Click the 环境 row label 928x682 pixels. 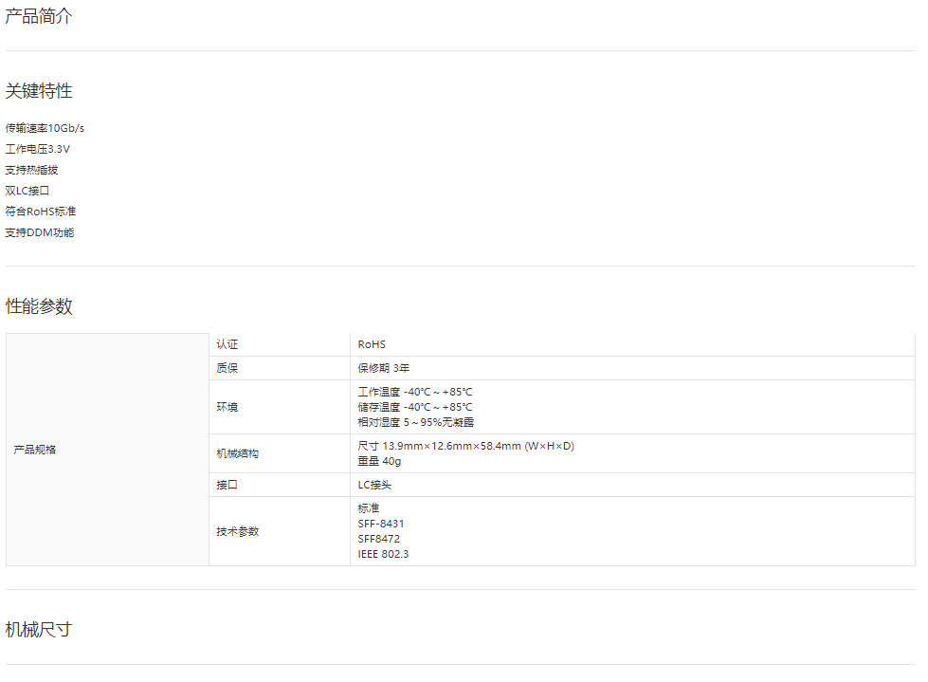tap(227, 407)
